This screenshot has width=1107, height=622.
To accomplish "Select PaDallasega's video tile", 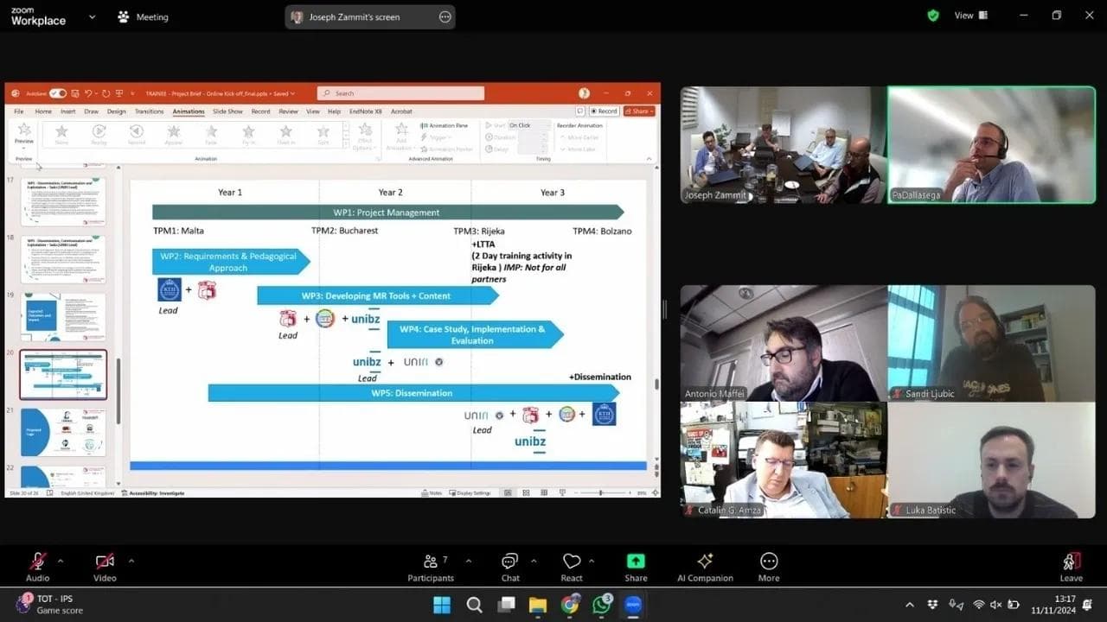I will click(991, 144).
